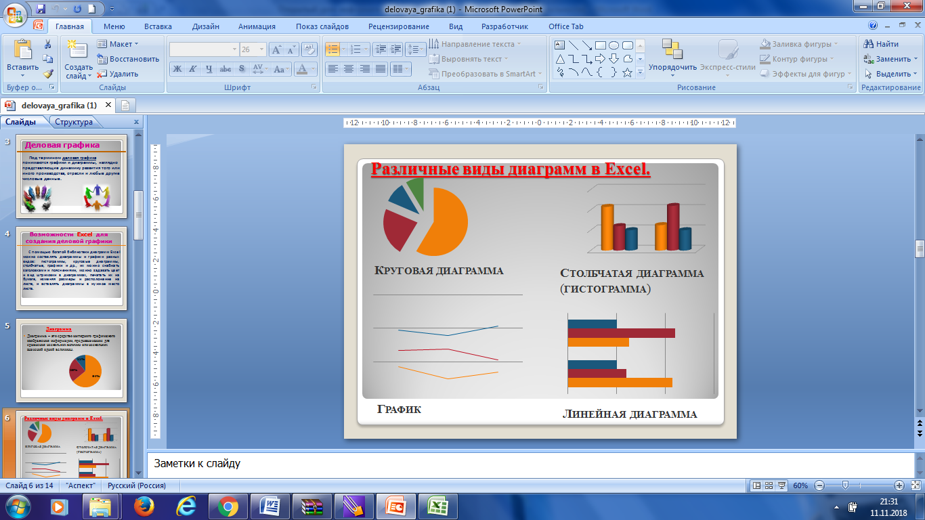Select the isosceles triangle shape
Screen dimensions: 925x520
click(x=559, y=59)
